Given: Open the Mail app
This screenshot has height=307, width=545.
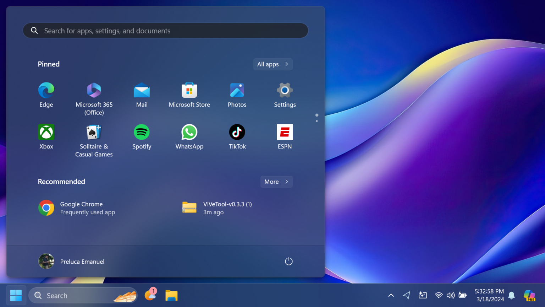Looking at the screenshot, I should tap(142, 95).
